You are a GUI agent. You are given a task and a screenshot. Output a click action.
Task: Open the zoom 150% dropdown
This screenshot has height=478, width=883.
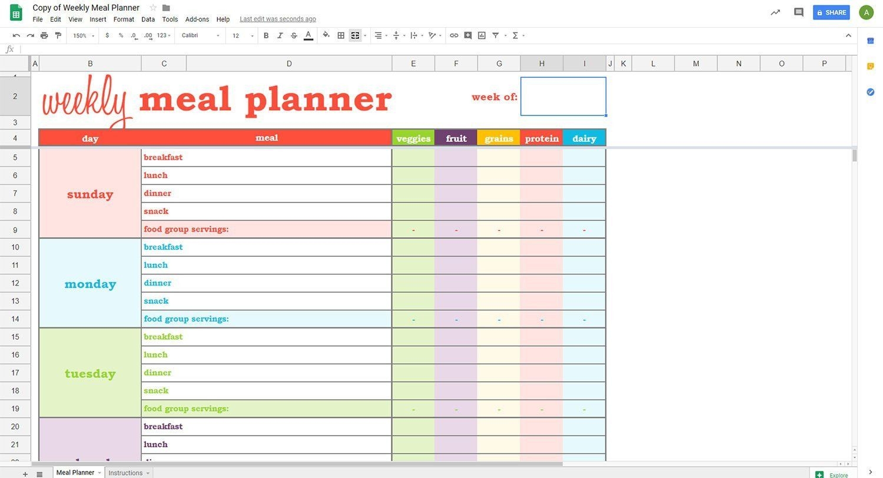[83, 35]
